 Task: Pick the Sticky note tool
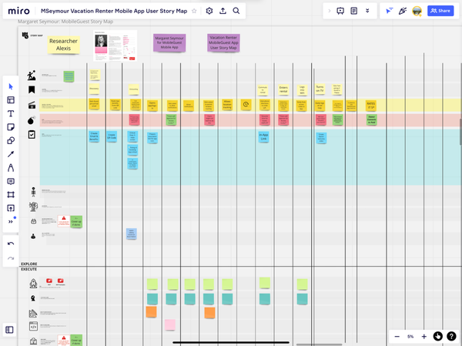pos(11,127)
